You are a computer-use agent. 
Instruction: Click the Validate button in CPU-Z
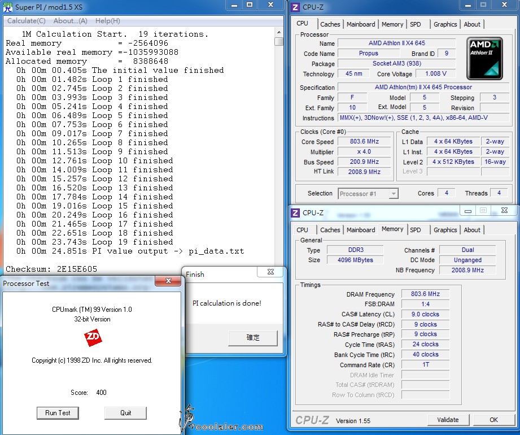[448, 420]
